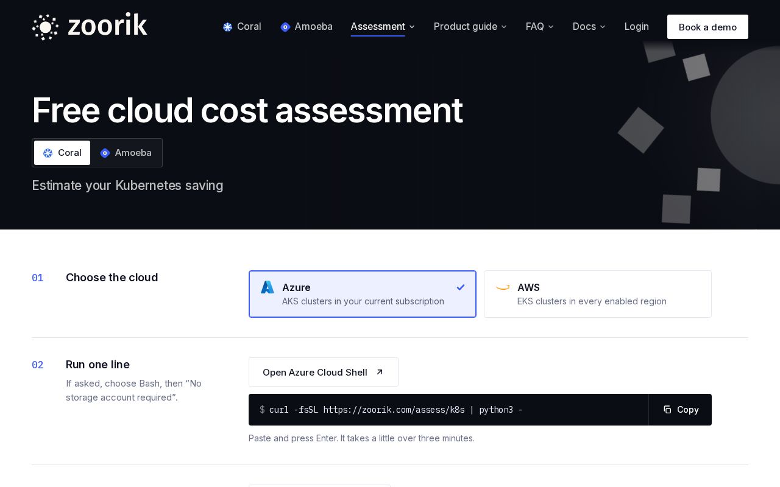Click the AWS logo icon
The width and height of the screenshot is (780, 487).
503,287
